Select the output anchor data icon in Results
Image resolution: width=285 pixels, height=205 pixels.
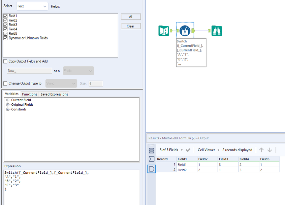coord(151,169)
